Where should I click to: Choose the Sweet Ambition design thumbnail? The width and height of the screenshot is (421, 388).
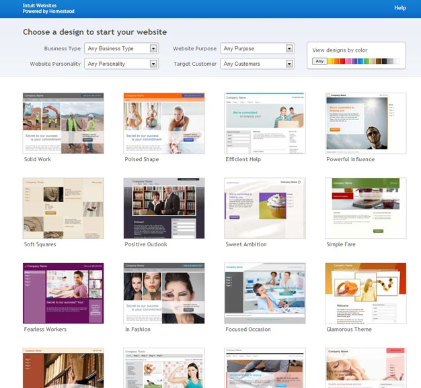coord(265,208)
